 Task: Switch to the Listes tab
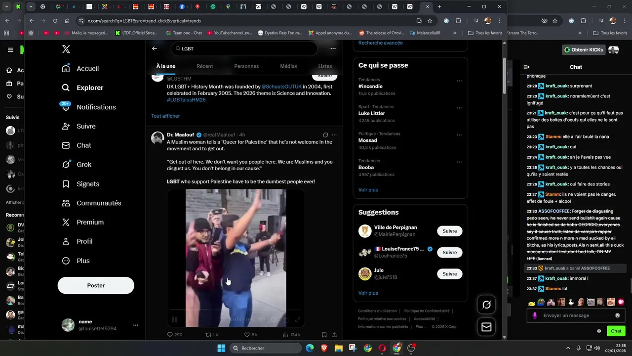325,66
